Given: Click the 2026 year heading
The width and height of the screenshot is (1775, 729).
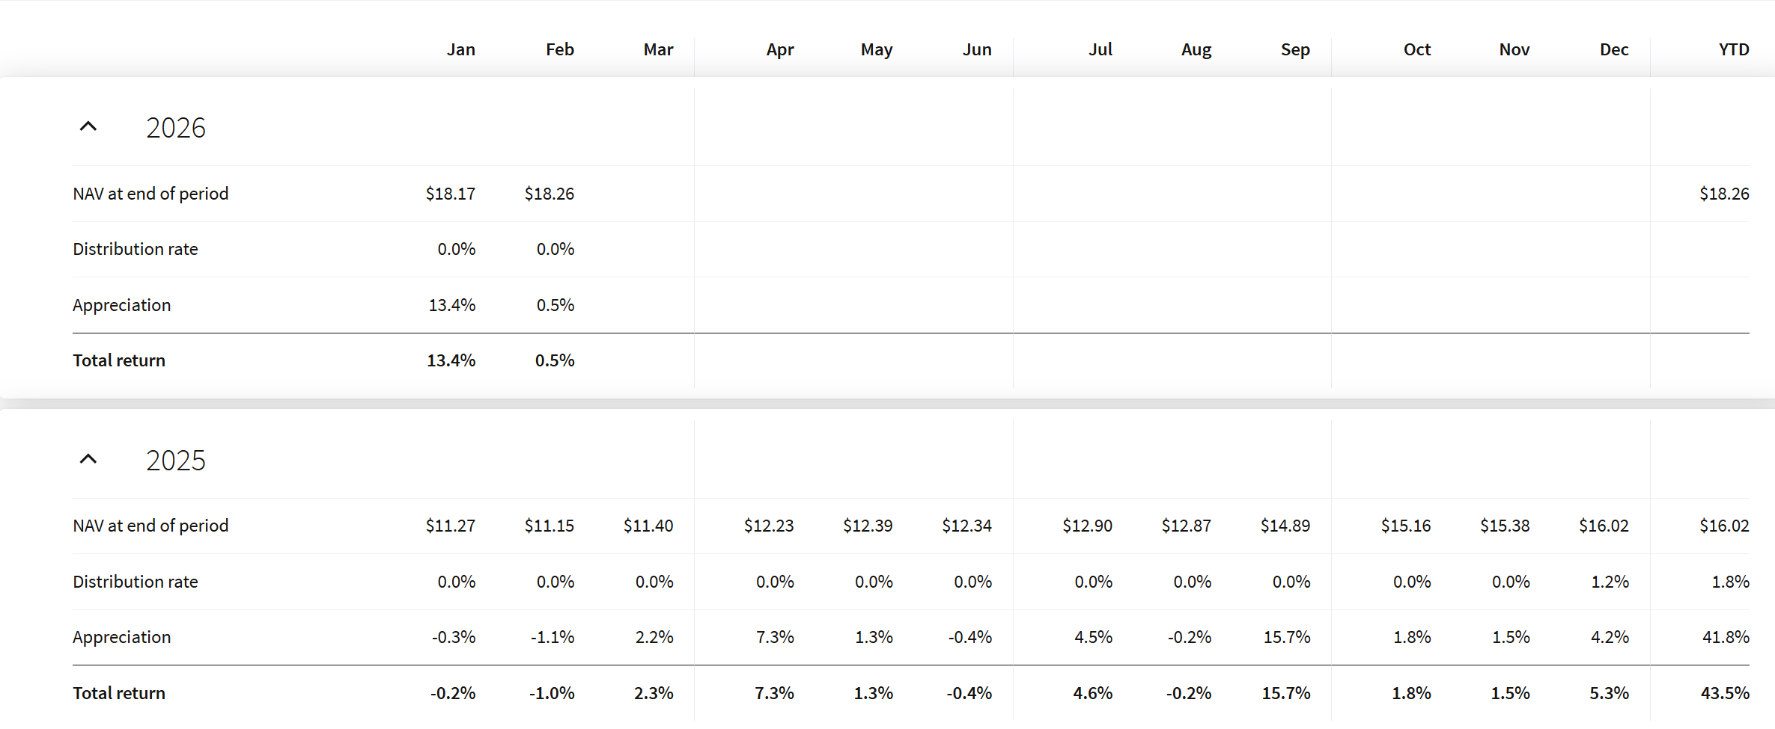Looking at the screenshot, I should pyautogui.click(x=176, y=128).
